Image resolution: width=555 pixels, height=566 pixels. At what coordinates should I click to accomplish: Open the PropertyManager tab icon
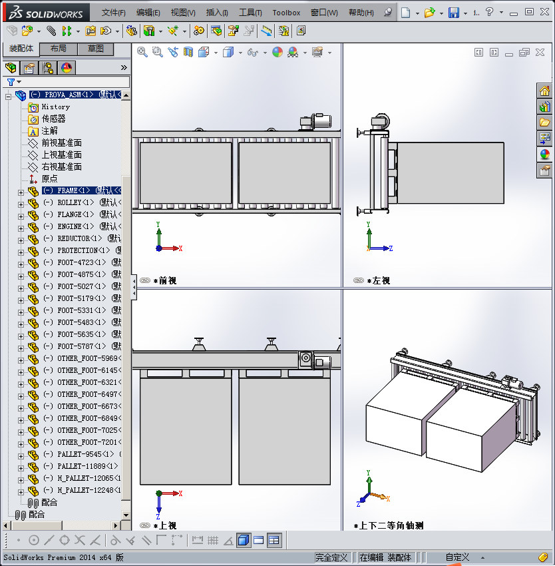(x=29, y=68)
